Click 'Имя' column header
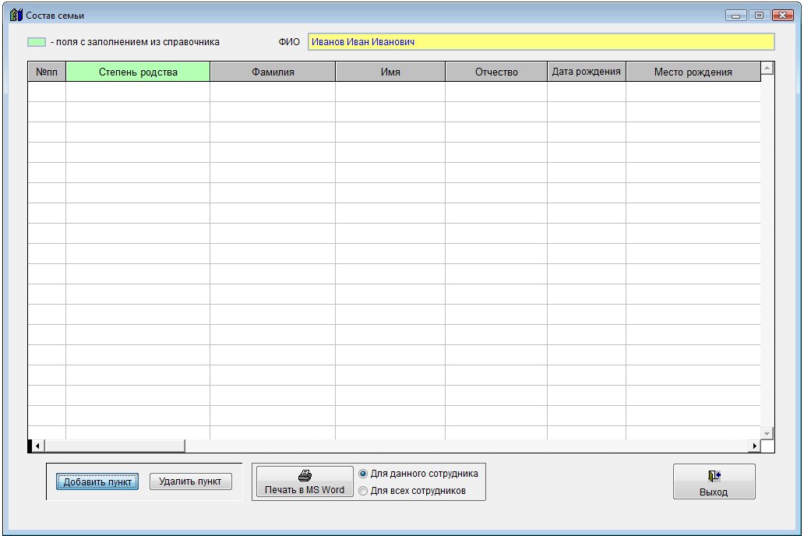804x536 pixels. tap(390, 72)
